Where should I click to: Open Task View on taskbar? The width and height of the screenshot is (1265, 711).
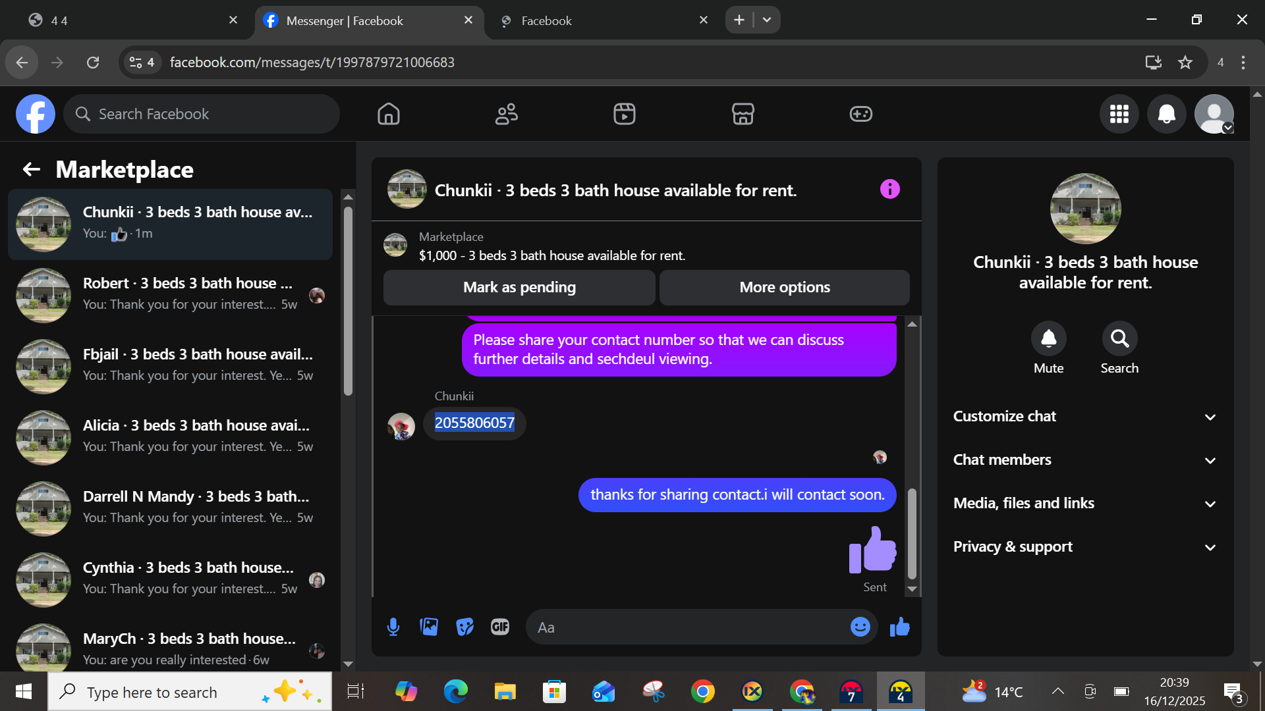tap(356, 692)
